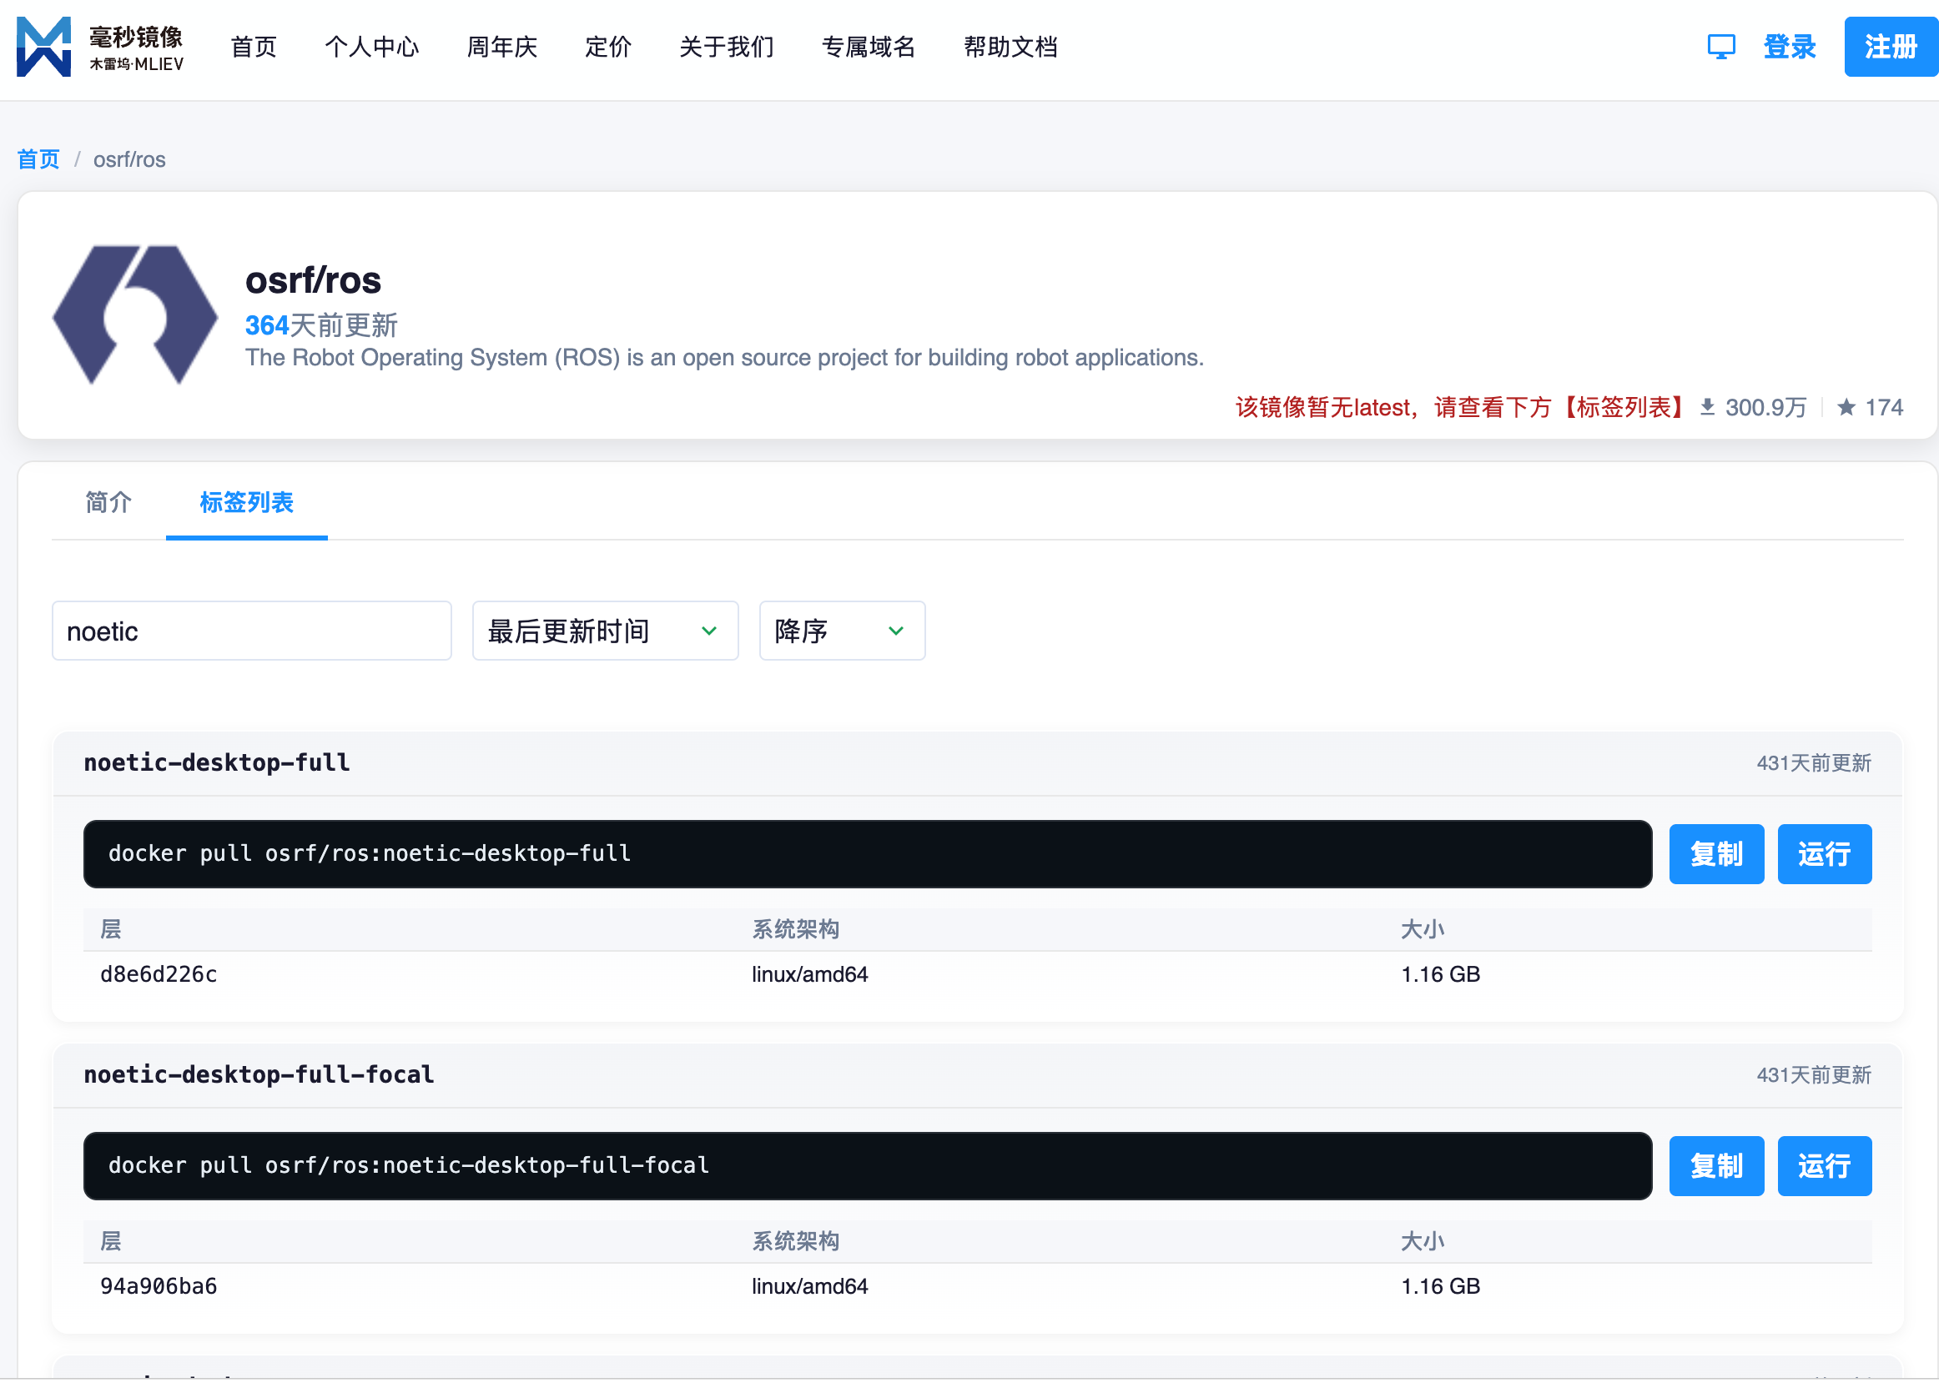This screenshot has height=1383, width=1939.
Task: Switch to the 简介 tab
Action: click(108, 502)
